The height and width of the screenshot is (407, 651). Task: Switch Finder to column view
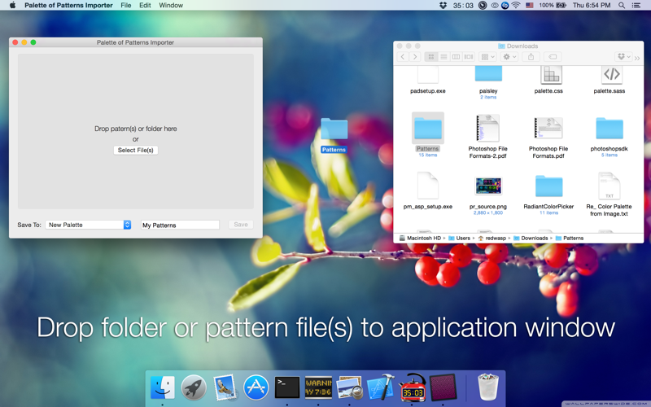(x=456, y=57)
